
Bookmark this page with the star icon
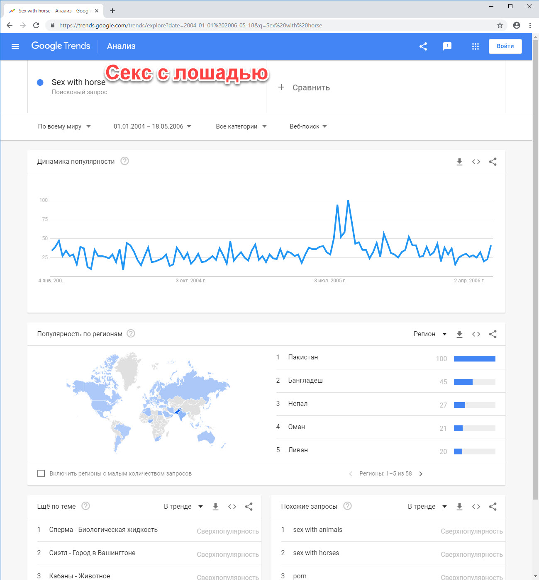tap(500, 25)
